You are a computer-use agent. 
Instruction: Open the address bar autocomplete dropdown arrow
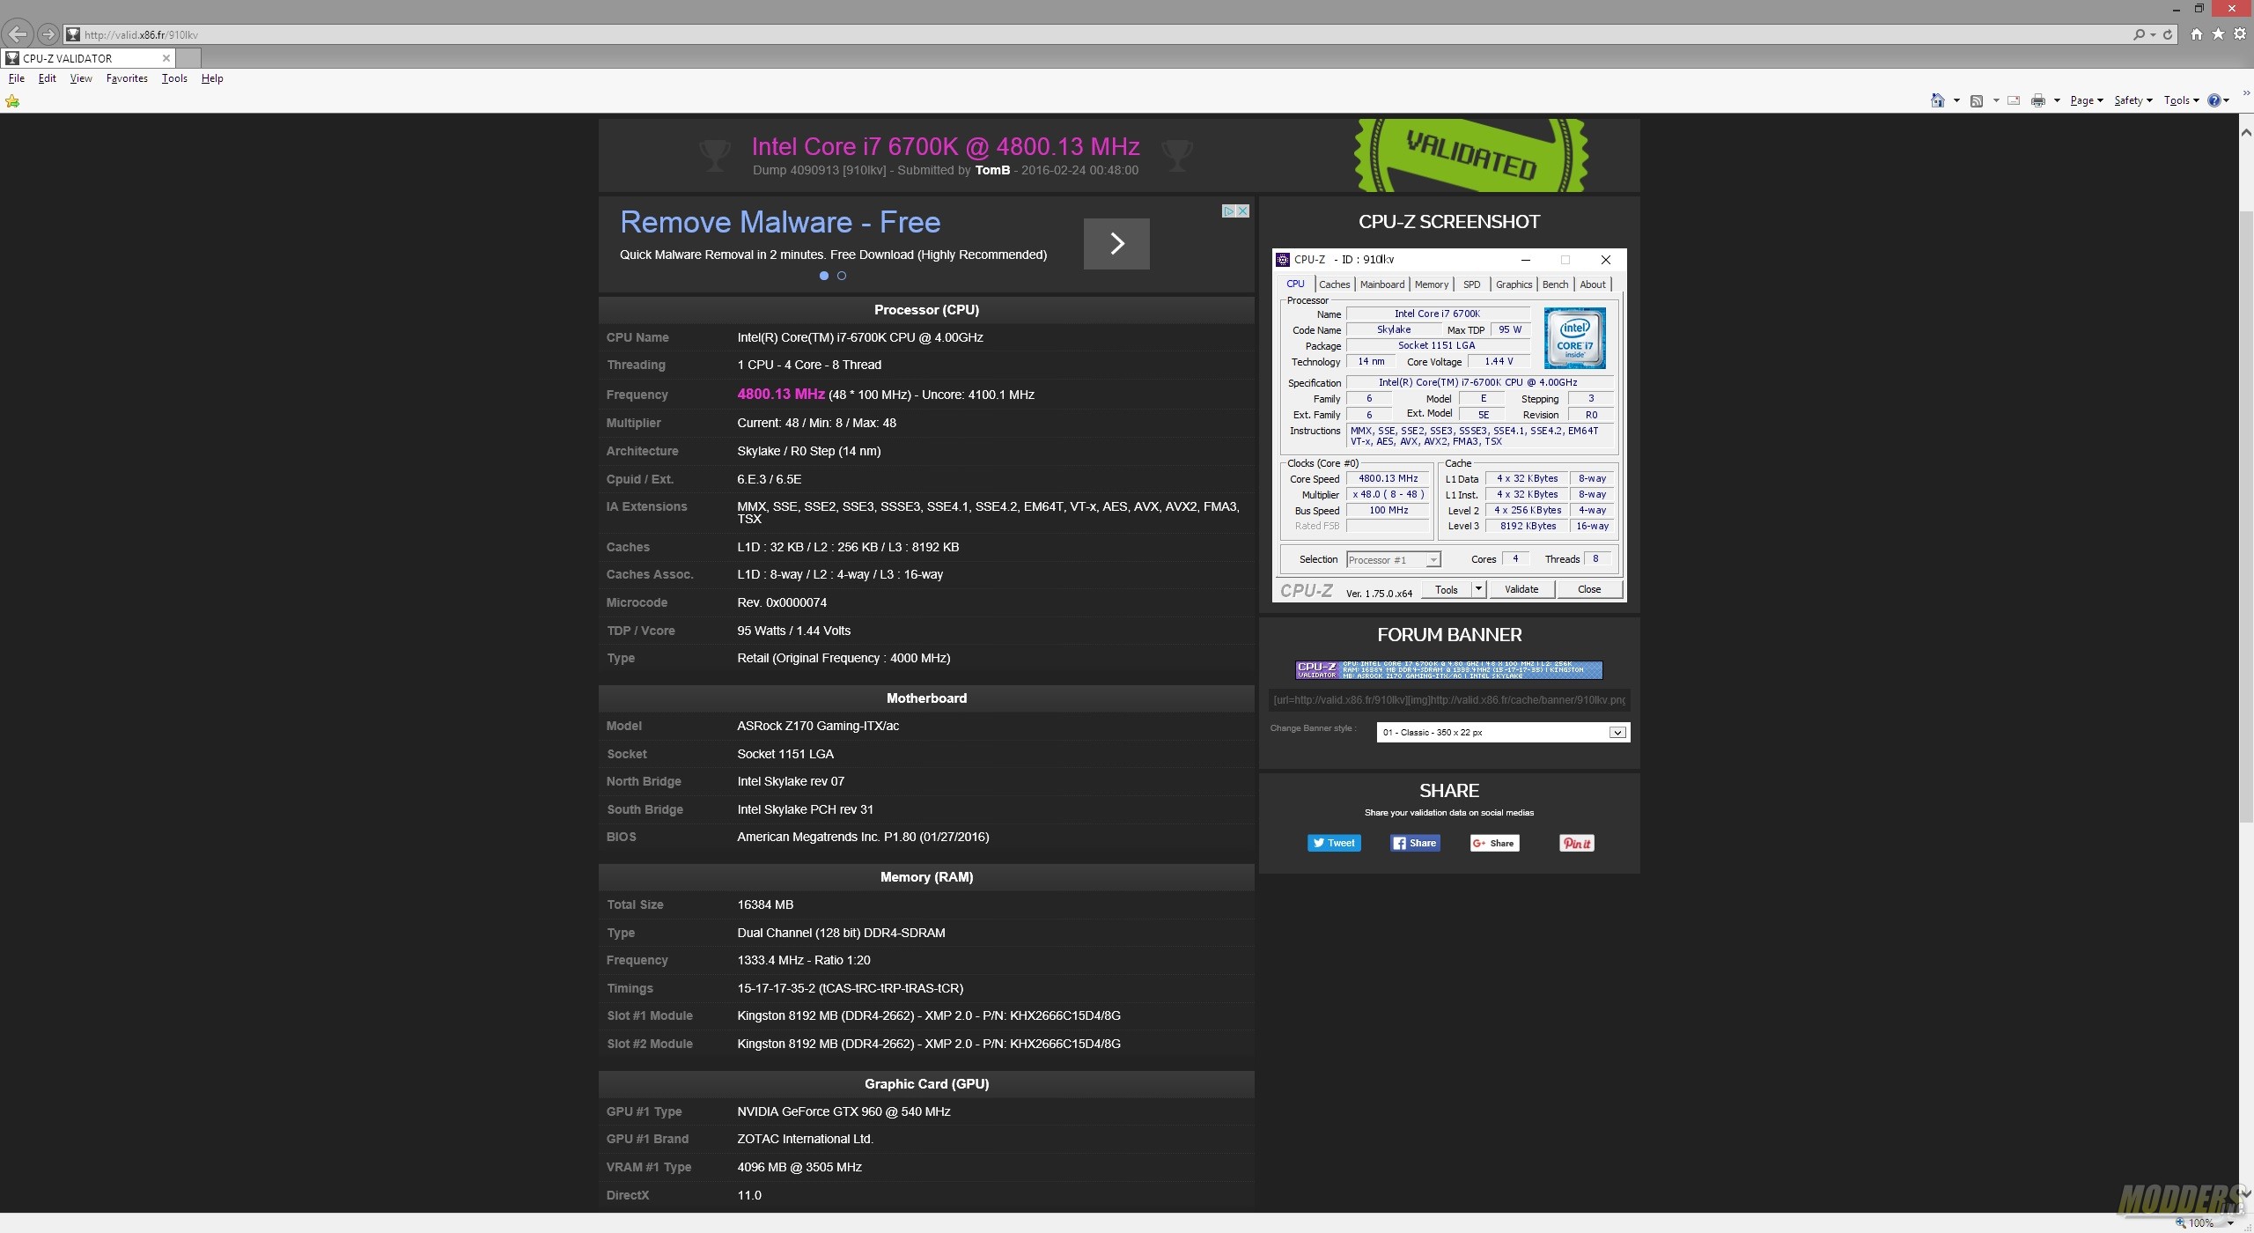2153,35
